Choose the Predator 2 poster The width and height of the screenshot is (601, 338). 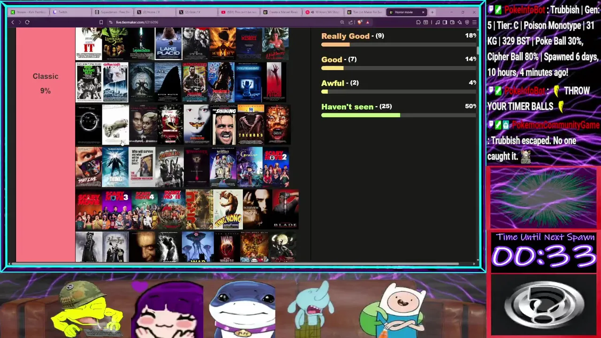click(x=221, y=82)
